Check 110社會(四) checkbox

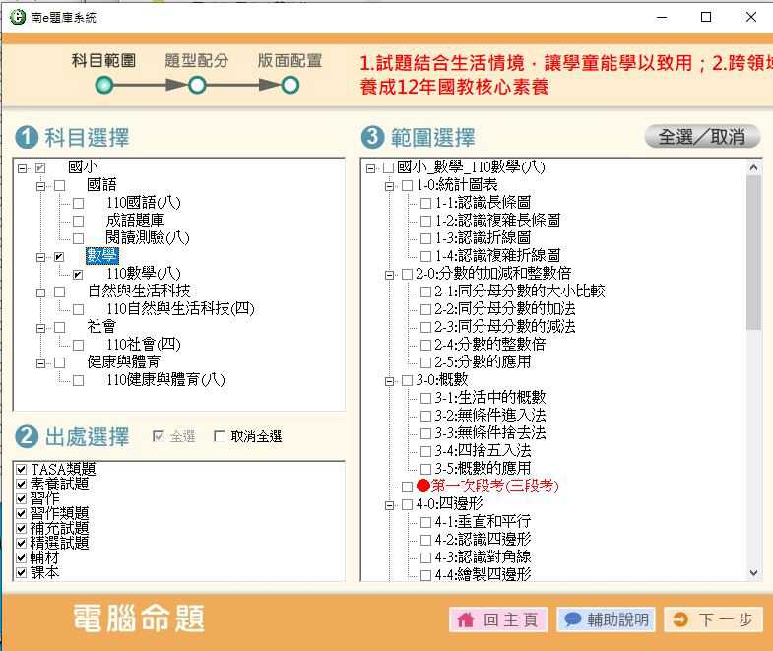point(78,346)
